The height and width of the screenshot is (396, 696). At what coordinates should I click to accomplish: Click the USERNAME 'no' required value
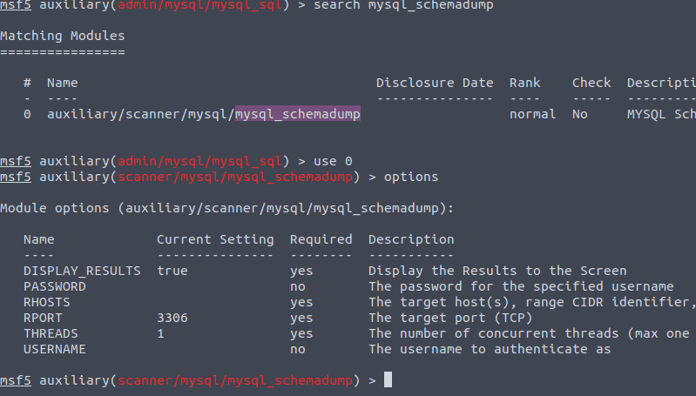[x=297, y=350]
